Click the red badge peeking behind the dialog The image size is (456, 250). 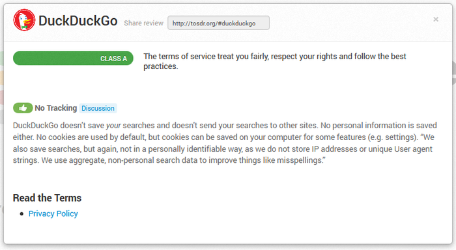1,98
